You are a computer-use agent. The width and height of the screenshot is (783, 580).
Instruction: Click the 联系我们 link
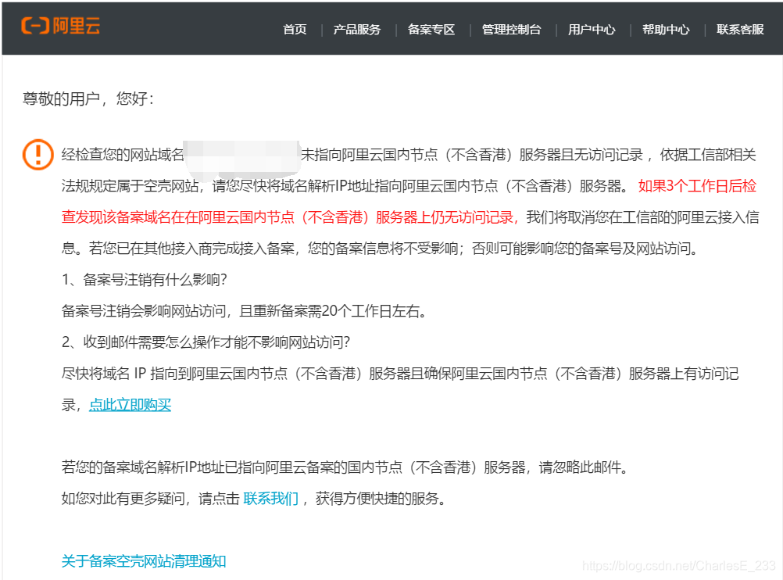pos(270,498)
